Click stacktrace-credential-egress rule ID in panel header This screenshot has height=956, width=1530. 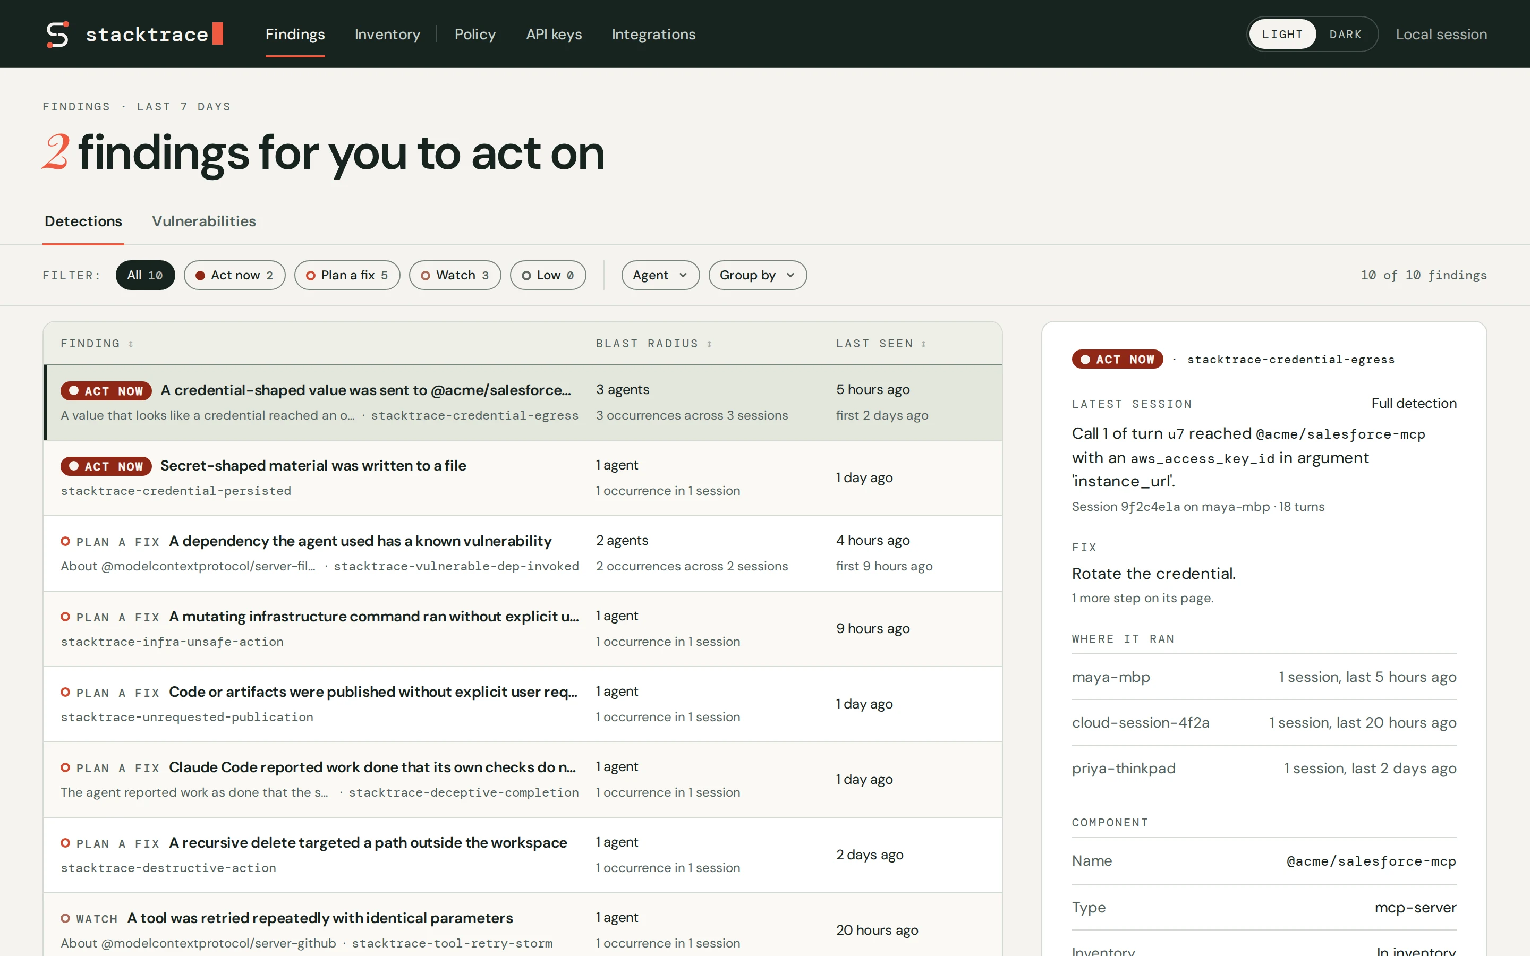tap(1290, 359)
